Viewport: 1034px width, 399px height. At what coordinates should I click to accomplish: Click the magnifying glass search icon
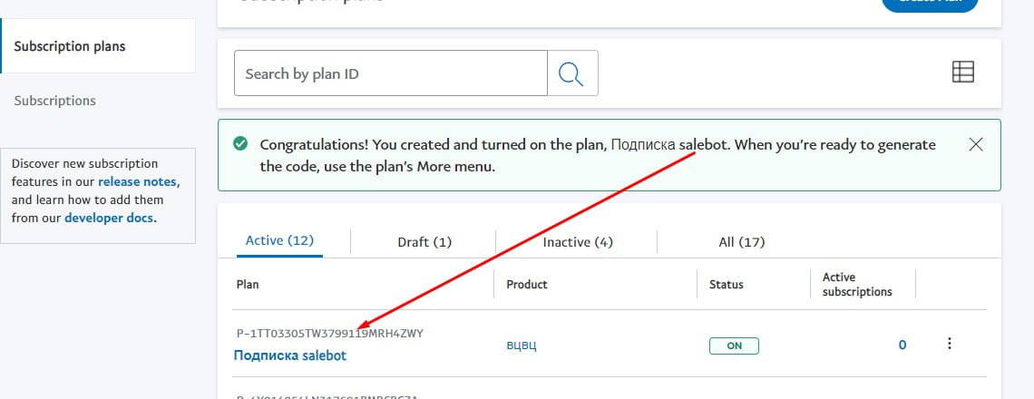pos(571,73)
